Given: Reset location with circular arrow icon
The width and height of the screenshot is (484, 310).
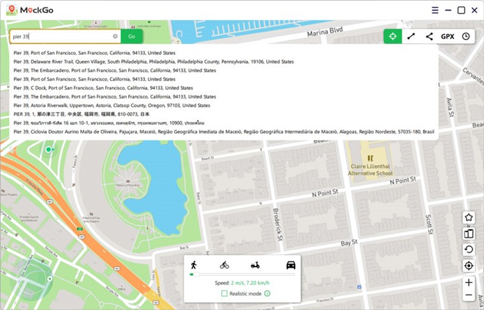Looking at the screenshot, I should [469, 249].
